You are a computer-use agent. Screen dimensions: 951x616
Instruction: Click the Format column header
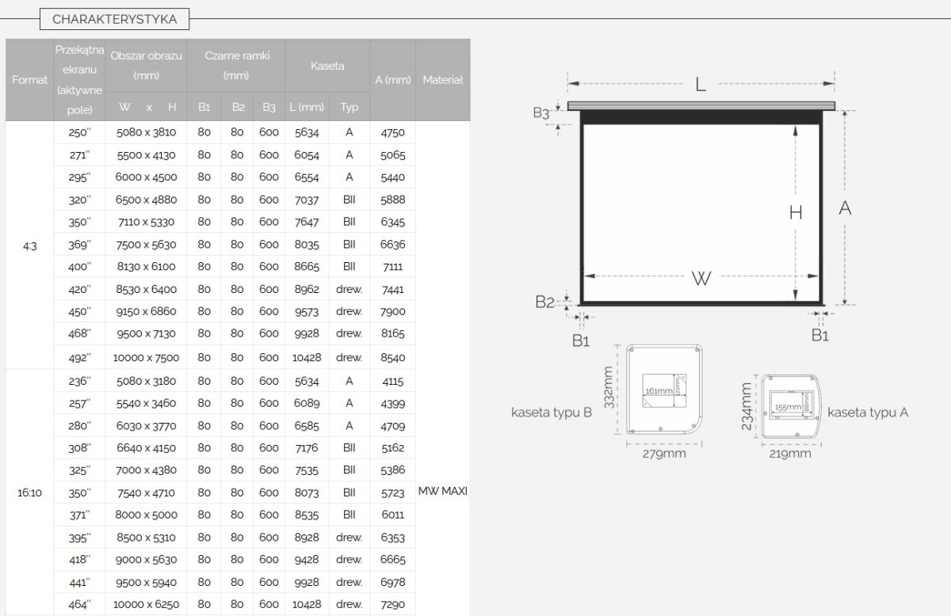coord(29,80)
